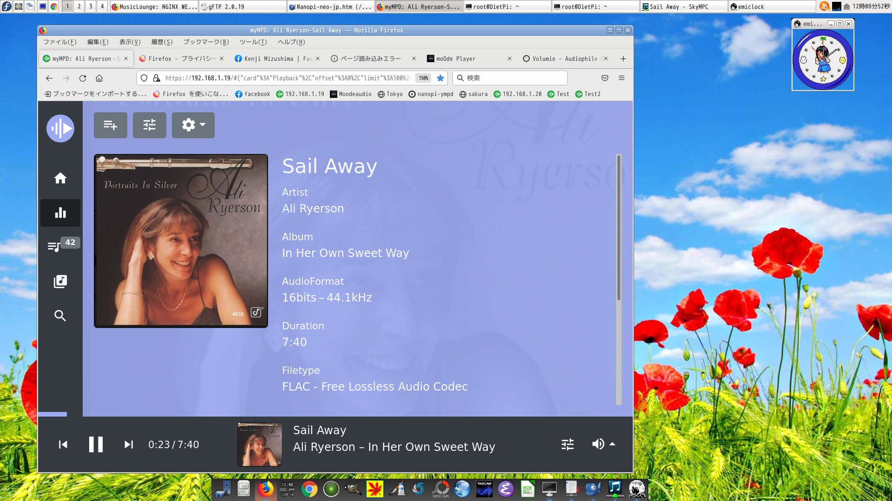The image size is (892, 501).
Task: Click the nanopi-ympd bookmark
Action: (431, 94)
